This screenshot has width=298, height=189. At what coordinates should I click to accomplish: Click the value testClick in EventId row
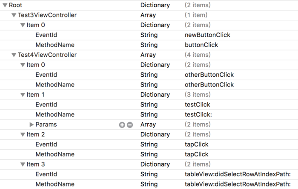pyautogui.click(x=197, y=105)
